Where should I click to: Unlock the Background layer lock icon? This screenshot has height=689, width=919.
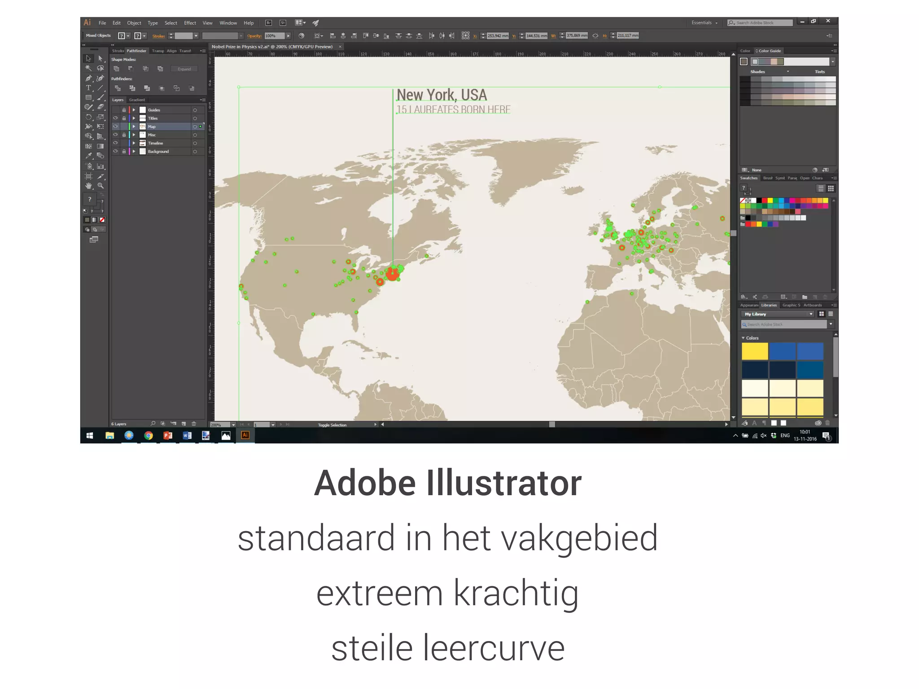pyautogui.click(x=124, y=152)
